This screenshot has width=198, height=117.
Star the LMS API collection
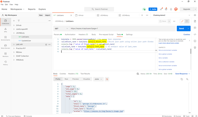[46, 44]
